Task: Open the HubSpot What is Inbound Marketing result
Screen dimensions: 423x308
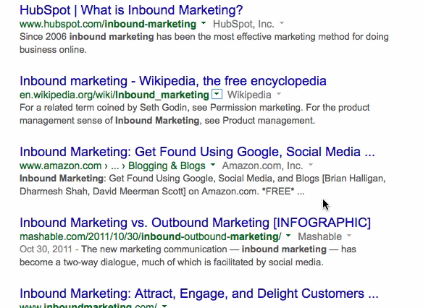Action: (x=131, y=10)
